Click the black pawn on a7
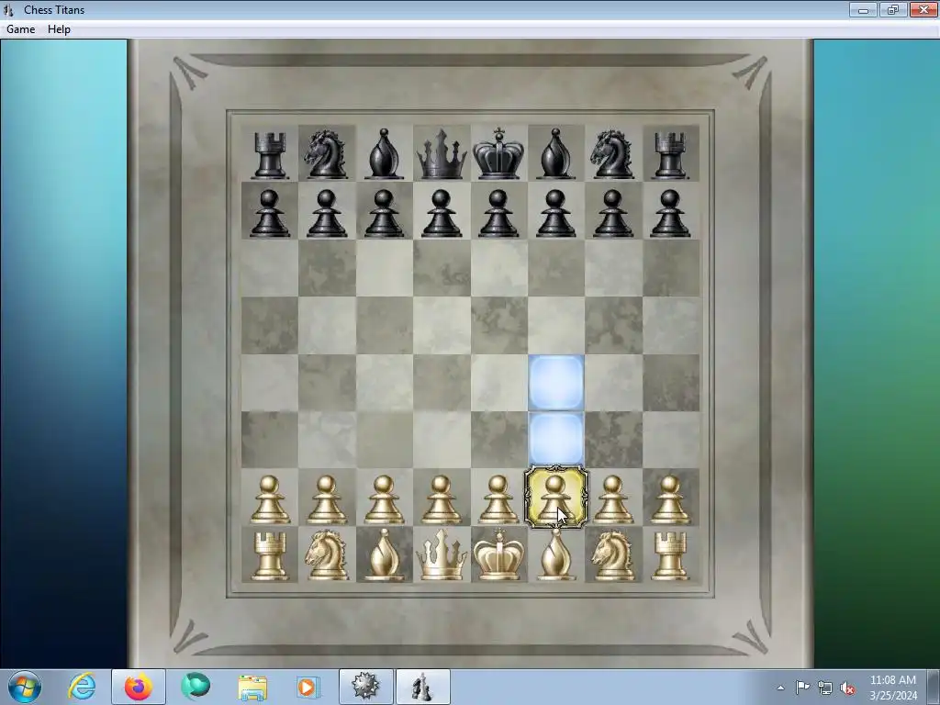940x705 pixels. tap(269, 213)
